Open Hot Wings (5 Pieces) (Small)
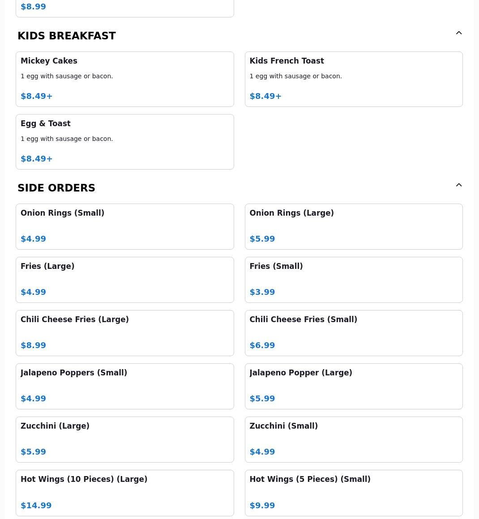This screenshot has width=479, height=519. click(x=353, y=492)
